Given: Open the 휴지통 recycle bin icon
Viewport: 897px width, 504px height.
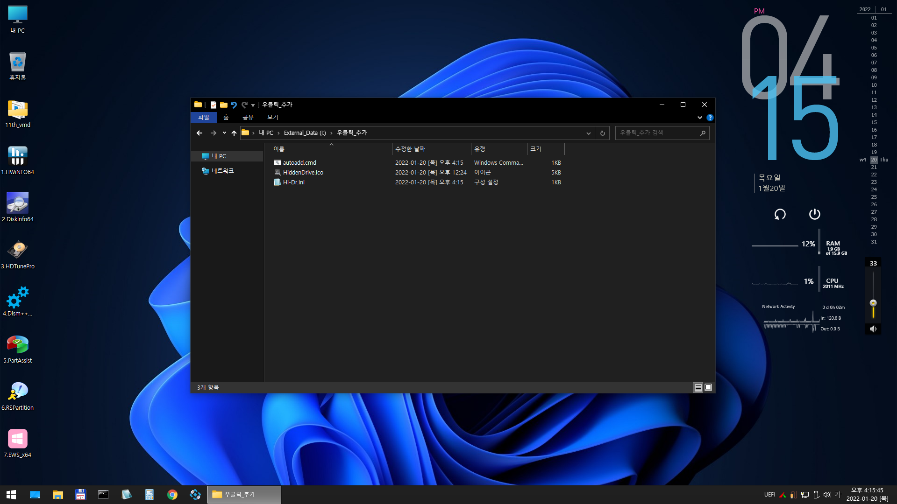Looking at the screenshot, I should [x=18, y=66].
